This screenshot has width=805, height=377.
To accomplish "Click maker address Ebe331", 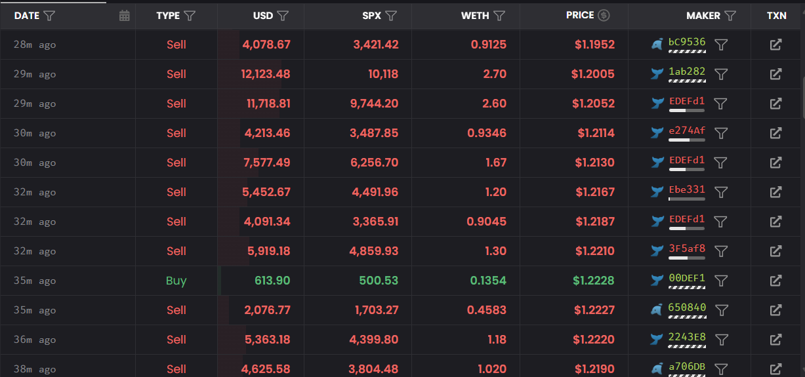I will 686,189.
